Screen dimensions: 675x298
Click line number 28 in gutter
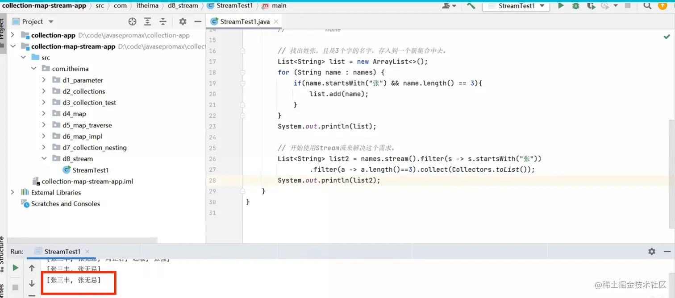212,180
